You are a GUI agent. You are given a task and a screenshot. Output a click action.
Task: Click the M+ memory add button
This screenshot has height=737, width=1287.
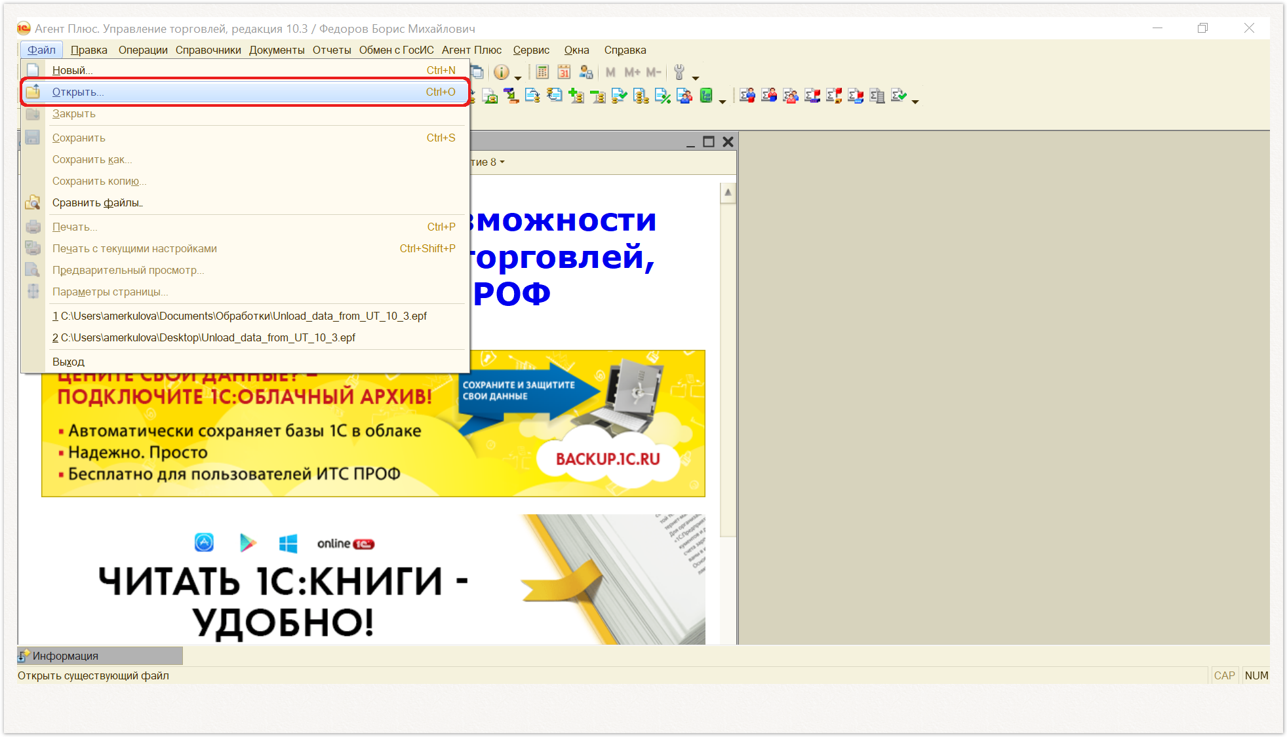(632, 72)
